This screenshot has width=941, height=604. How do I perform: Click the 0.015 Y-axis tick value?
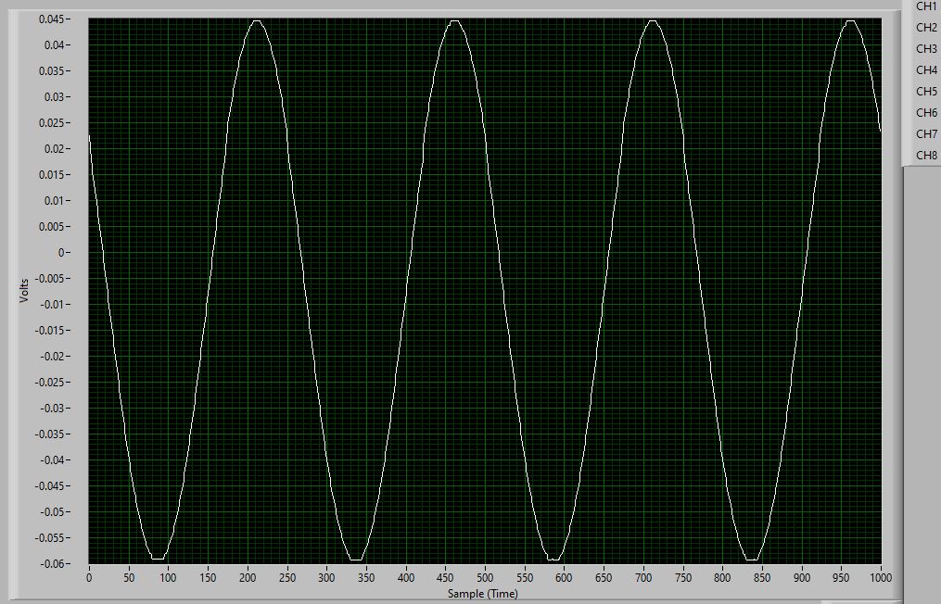point(52,174)
